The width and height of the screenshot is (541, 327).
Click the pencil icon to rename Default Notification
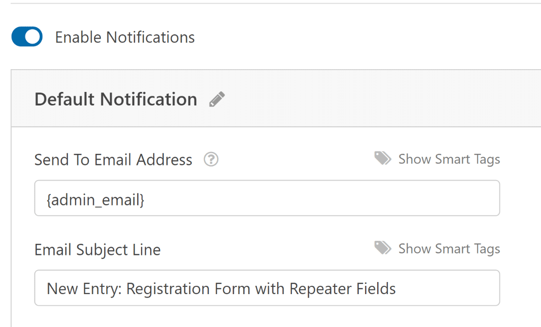pyautogui.click(x=217, y=99)
